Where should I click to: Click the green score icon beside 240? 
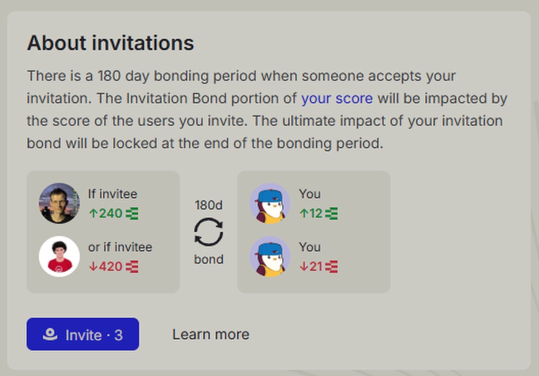[132, 214]
